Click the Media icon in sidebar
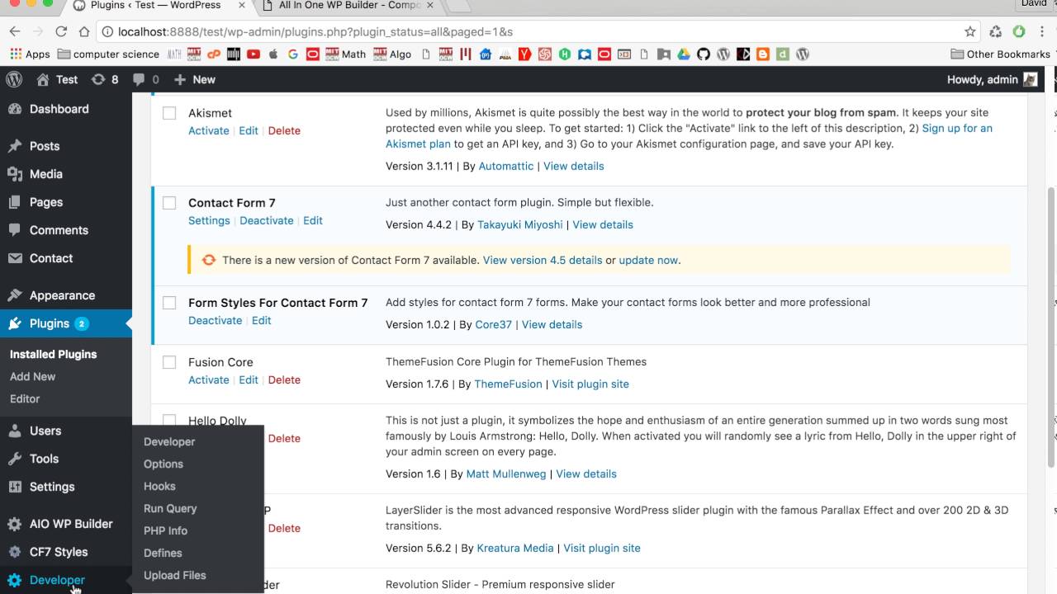 point(15,174)
